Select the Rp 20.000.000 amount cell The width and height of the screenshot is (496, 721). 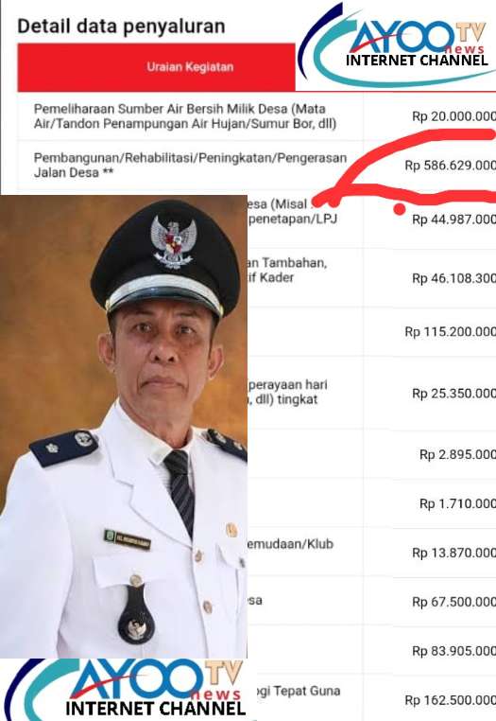click(453, 115)
